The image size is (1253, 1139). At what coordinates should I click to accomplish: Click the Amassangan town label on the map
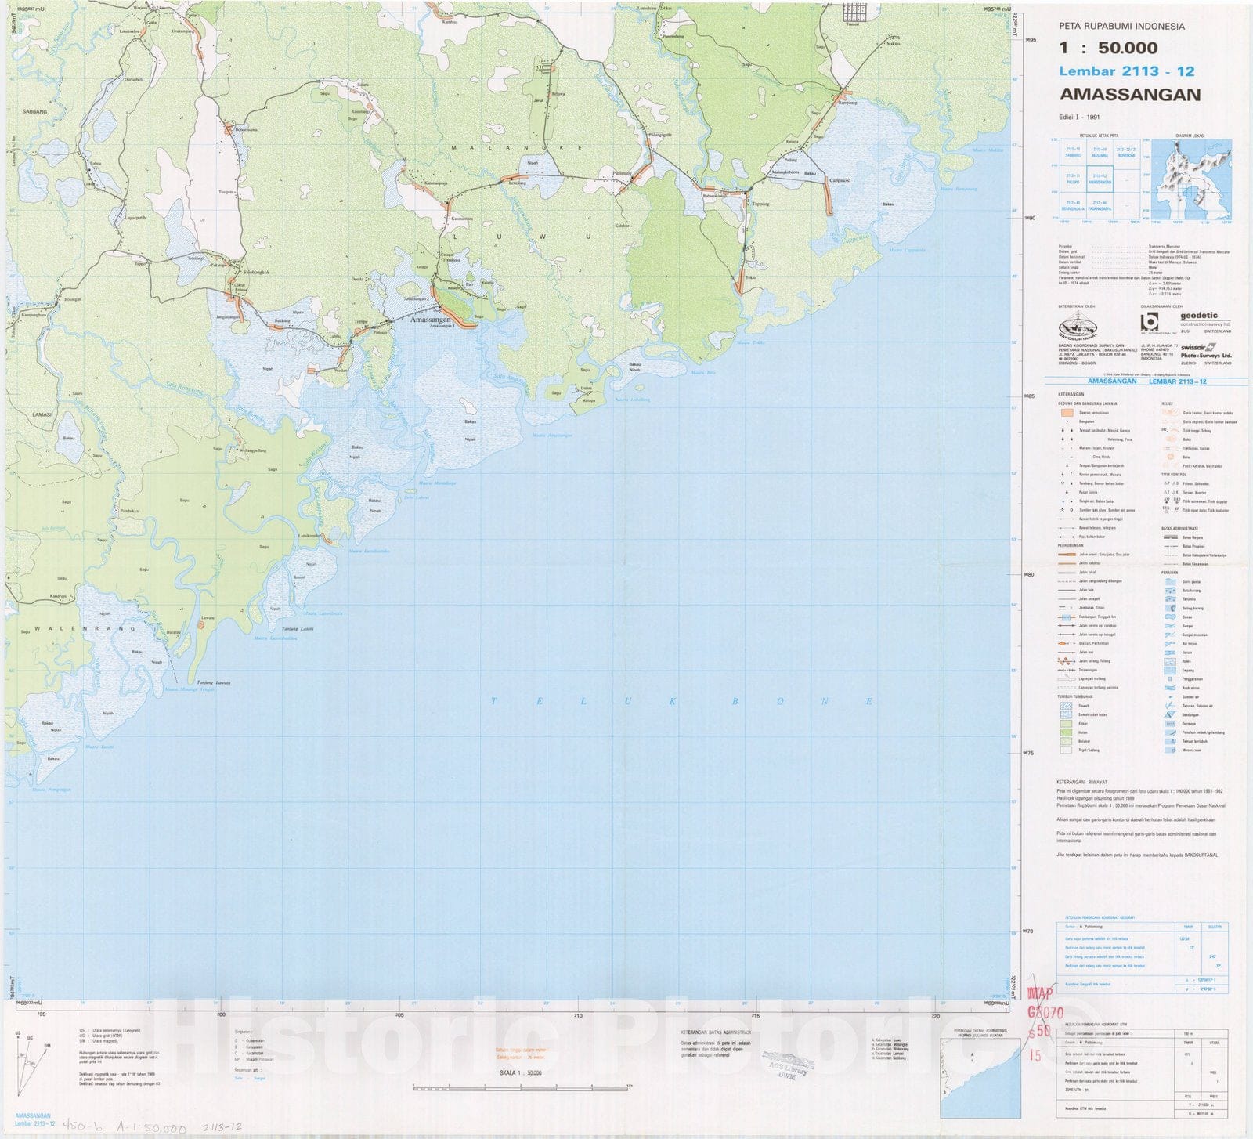tap(431, 320)
